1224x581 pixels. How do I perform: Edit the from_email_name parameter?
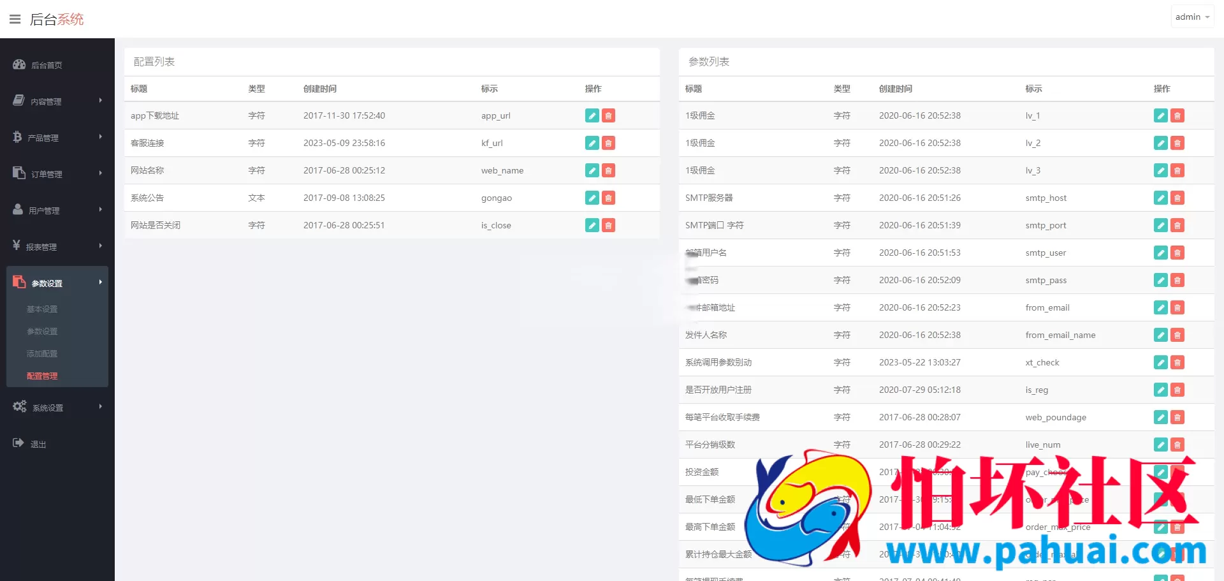click(1160, 335)
